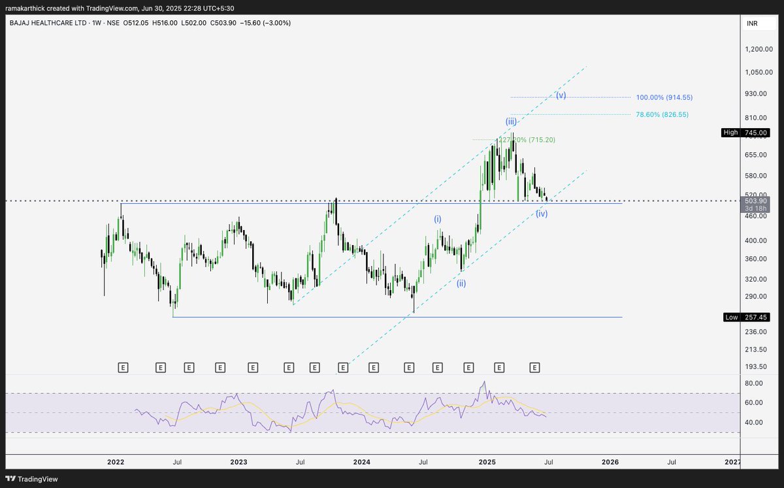Click the current price label 503.90
This screenshot has height=488, width=784.
[756, 201]
